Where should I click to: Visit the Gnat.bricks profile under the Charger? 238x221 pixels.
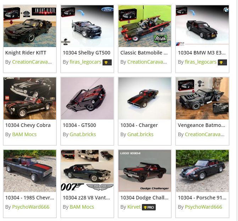point(140,134)
